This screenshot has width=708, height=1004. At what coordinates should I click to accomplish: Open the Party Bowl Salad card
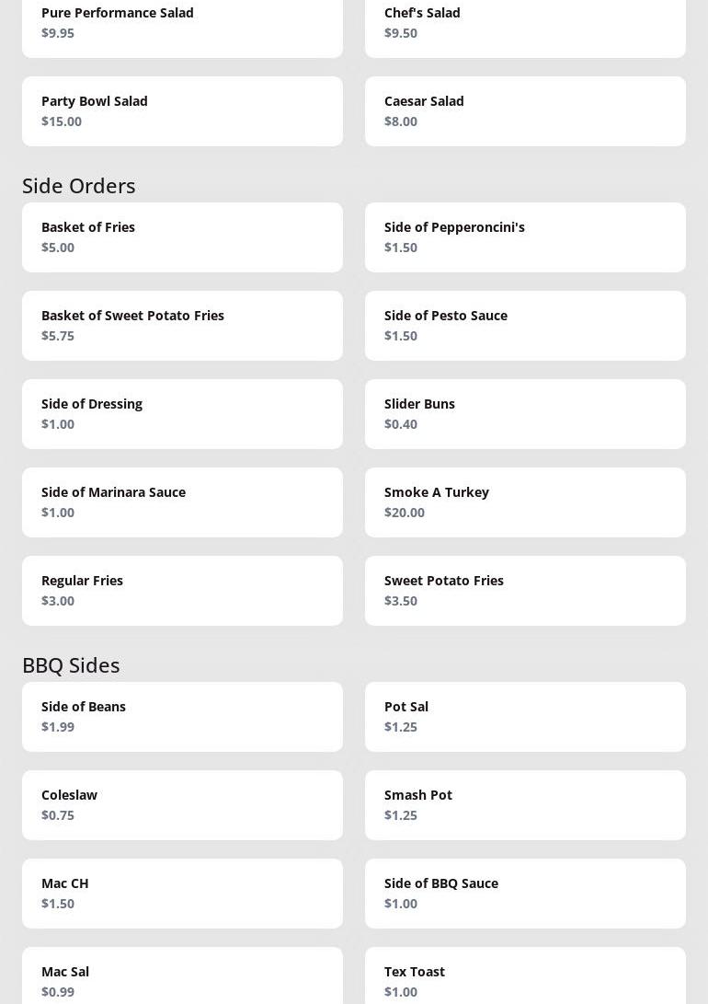click(182, 110)
